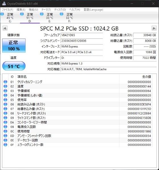Click status orb of attribute 0F エラーログエントリー数
Screen dimensions: 159x170
pyautogui.click(x=5, y=145)
